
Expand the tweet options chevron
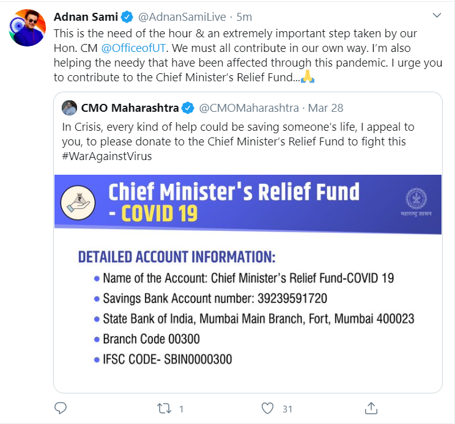coord(436,16)
